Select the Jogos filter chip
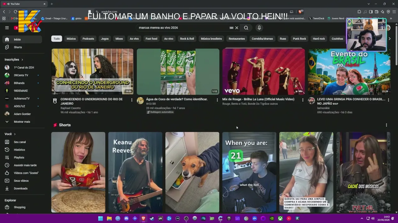The image size is (398, 223). (105, 39)
